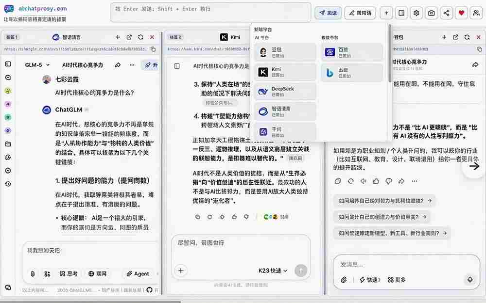Viewport: 486px width, 303px height.
Task: Expand the K2.5 快速 model dropdown in Kimi
Action: [x=273, y=271]
